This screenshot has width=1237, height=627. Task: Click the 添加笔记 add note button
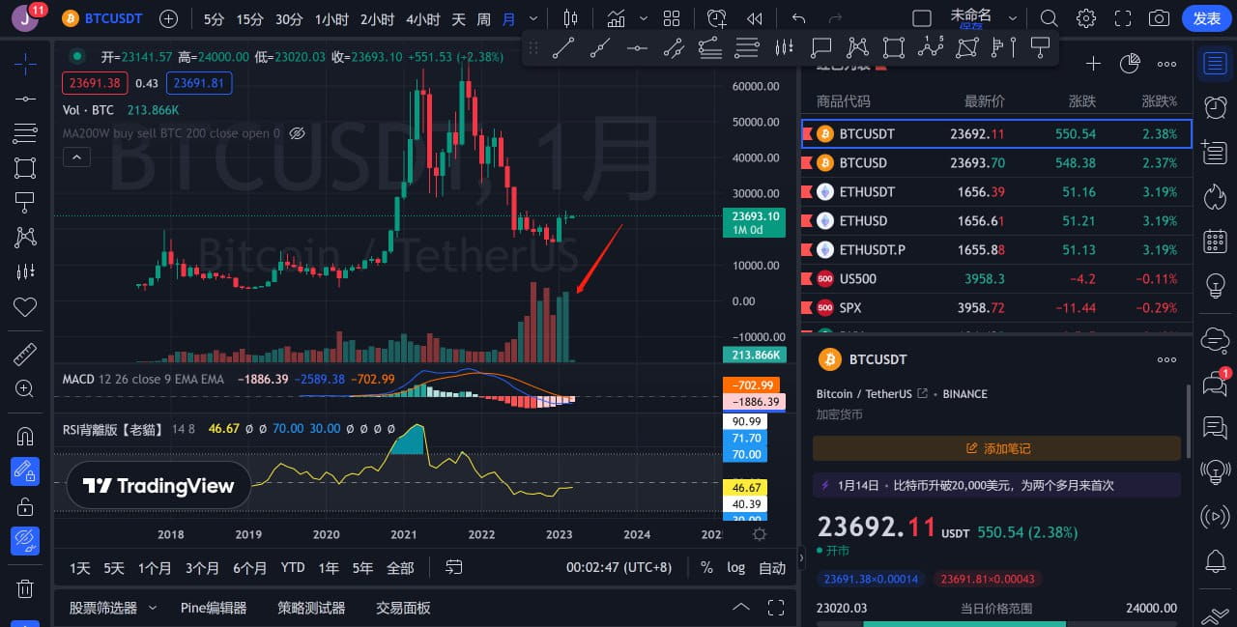click(x=996, y=448)
